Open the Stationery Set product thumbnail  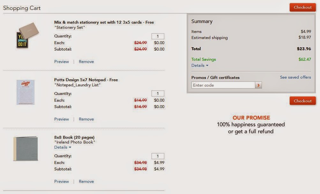click(27, 35)
